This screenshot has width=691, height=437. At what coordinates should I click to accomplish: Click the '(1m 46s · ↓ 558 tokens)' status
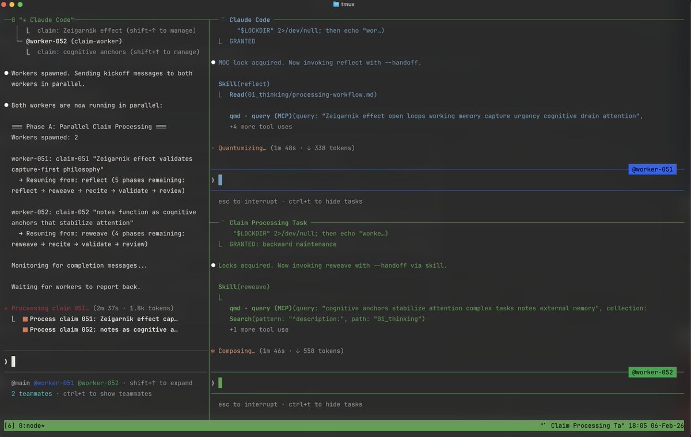(301, 351)
